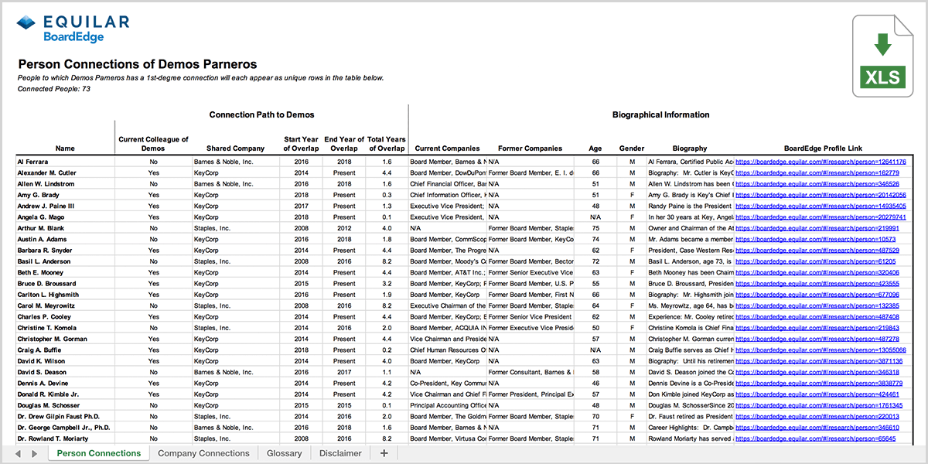Click the Connection Path to Demos heading
The width and height of the screenshot is (928, 464).
pyautogui.click(x=261, y=114)
